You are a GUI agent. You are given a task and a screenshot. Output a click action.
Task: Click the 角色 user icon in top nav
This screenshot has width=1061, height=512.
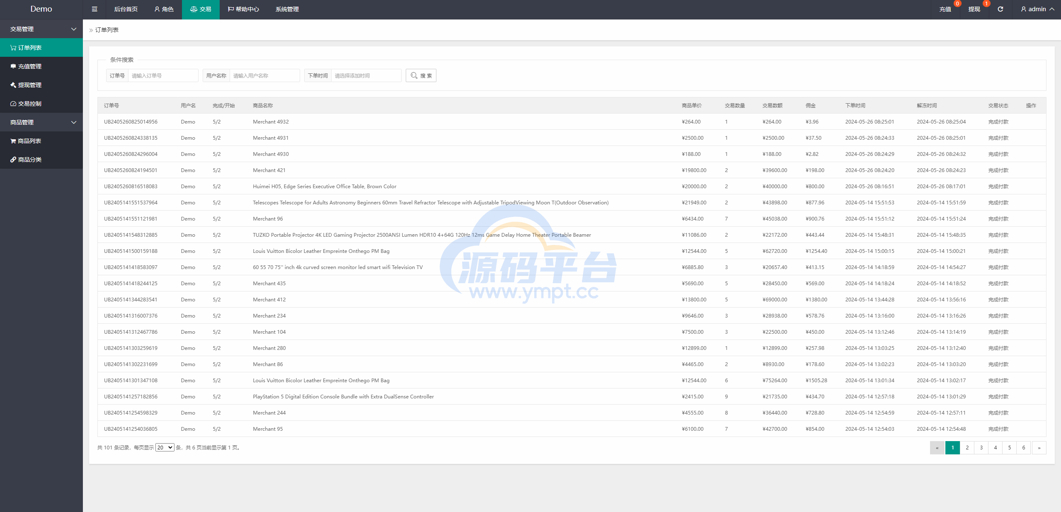(x=157, y=9)
